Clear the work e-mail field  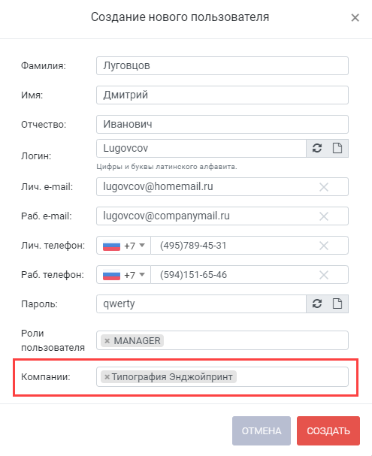tap(324, 216)
